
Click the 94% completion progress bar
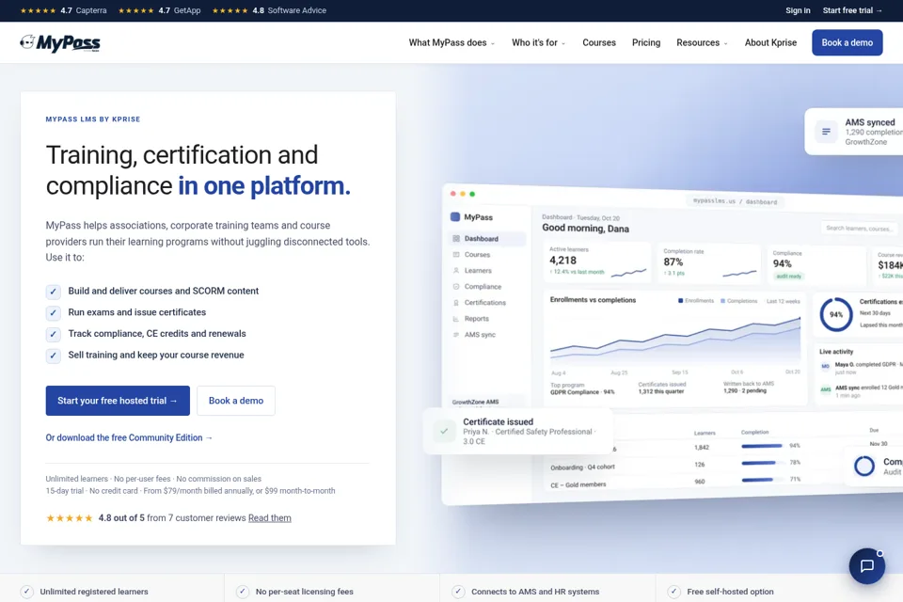(x=761, y=445)
